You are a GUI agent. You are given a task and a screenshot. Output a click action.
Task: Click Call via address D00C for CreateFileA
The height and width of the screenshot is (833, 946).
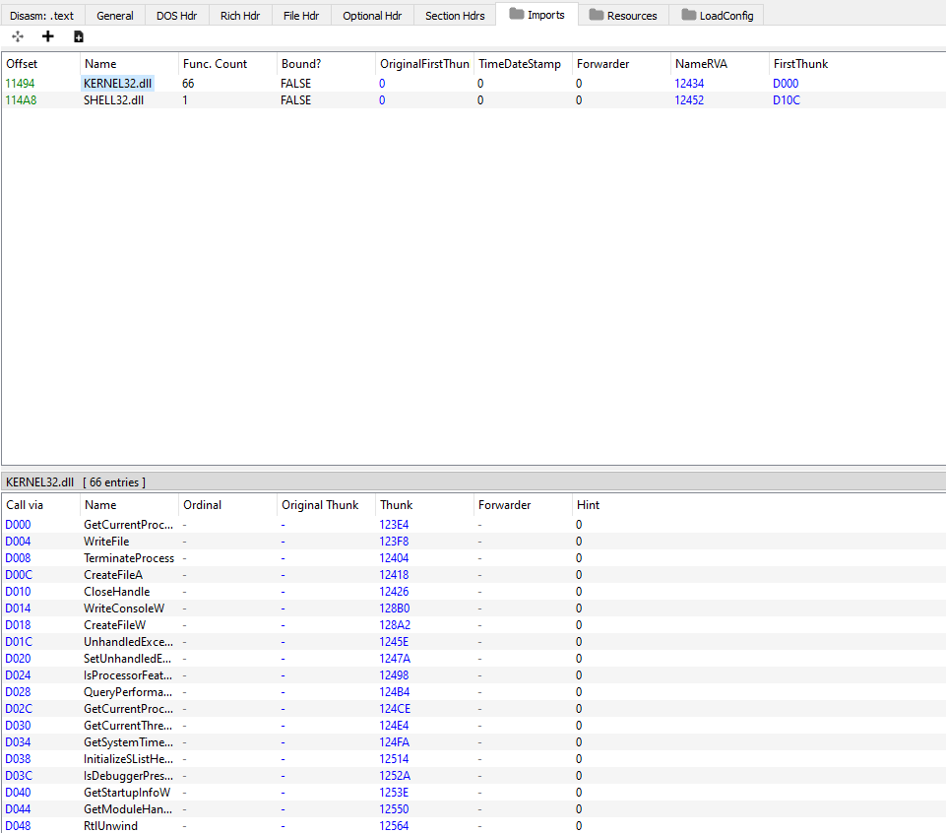click(x=19, y=575)
